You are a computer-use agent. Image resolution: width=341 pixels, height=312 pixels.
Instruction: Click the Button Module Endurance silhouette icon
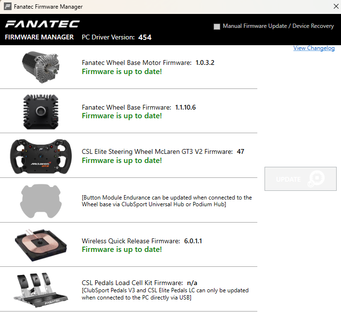[41, 200]
